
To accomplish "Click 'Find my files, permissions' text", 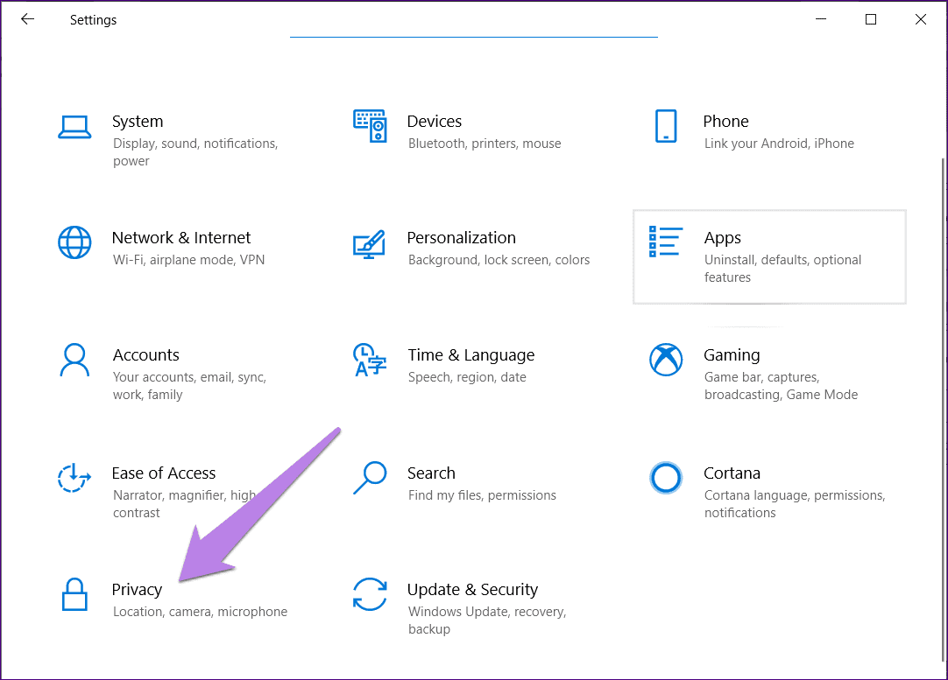I will (482, 495).
